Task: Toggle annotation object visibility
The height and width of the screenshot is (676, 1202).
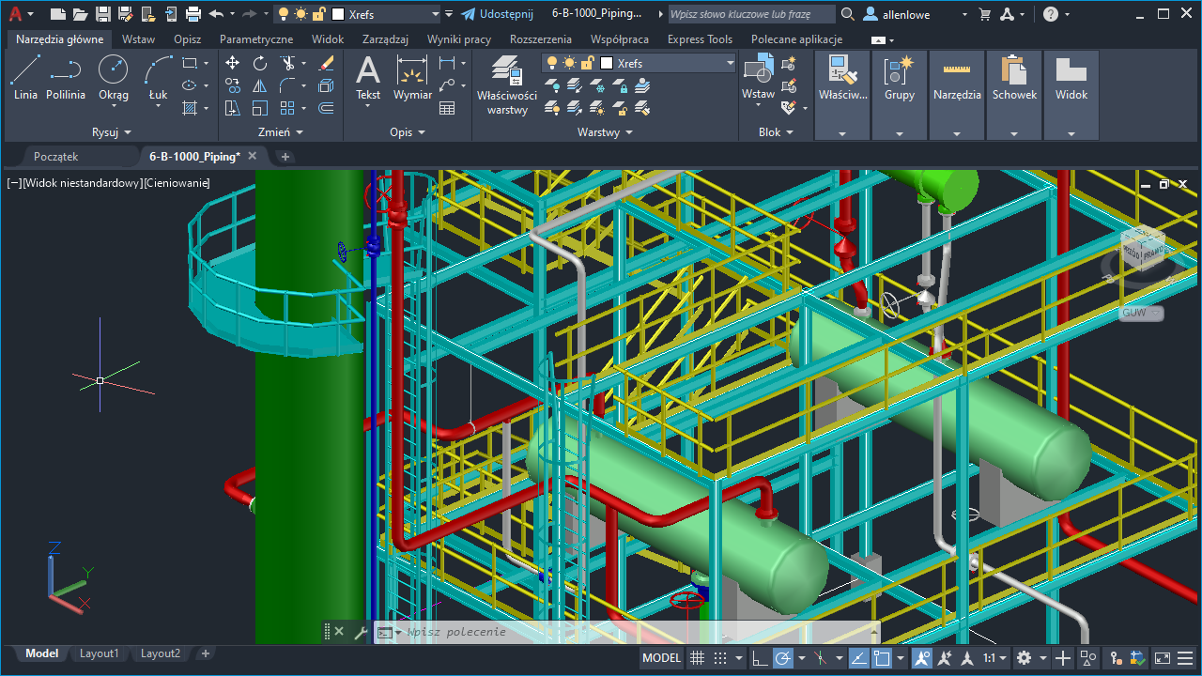Action: (921, 658)
